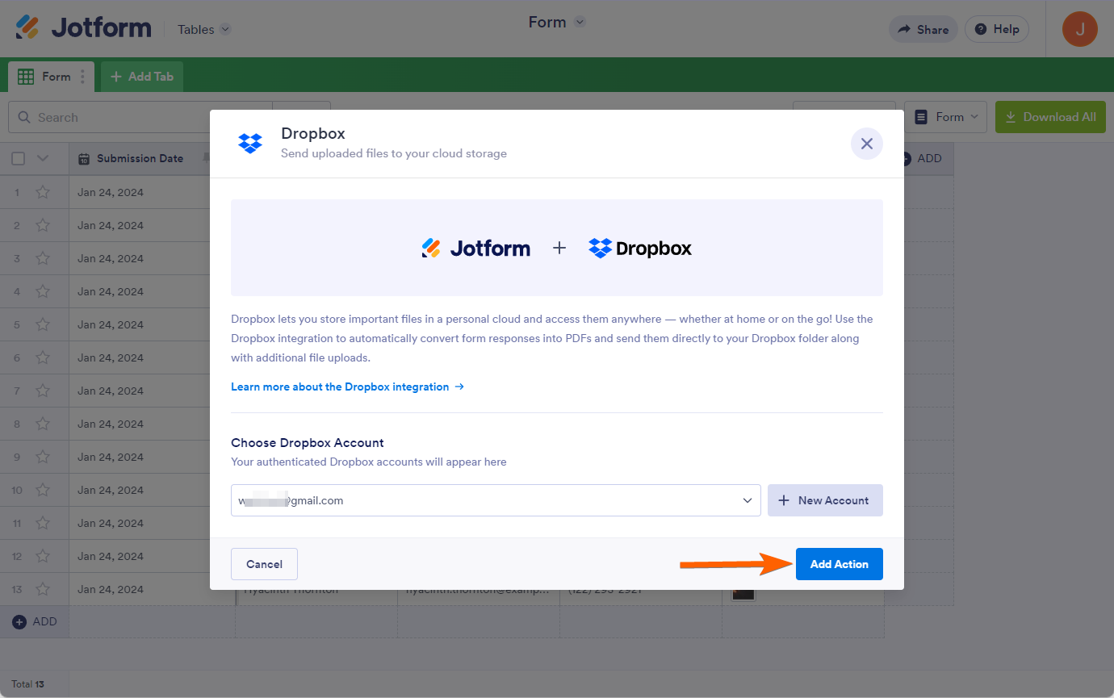Toggle the star on row 8
Screen dimensions: 1114x698
tap(43, 424)
